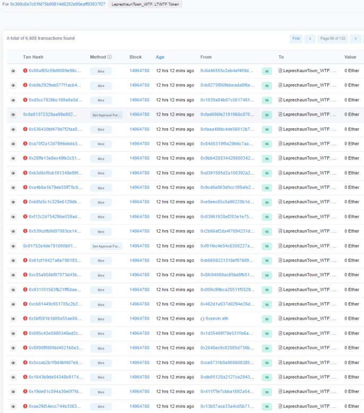Click eye icon for 0xb3d6cf0cb181349e99f
Screen dimensions: 364x413
click(x=13, y=173)
